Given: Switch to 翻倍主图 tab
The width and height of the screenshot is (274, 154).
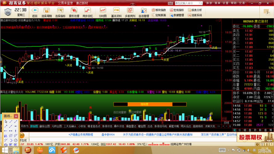Looking at the screenshot, I should coord(45,126).
